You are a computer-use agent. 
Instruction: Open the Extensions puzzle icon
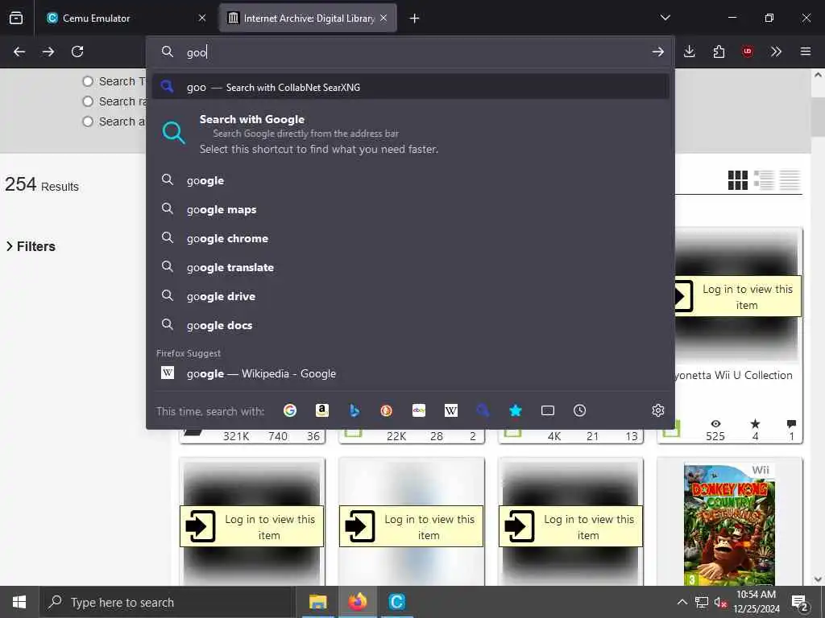(719, 51)
